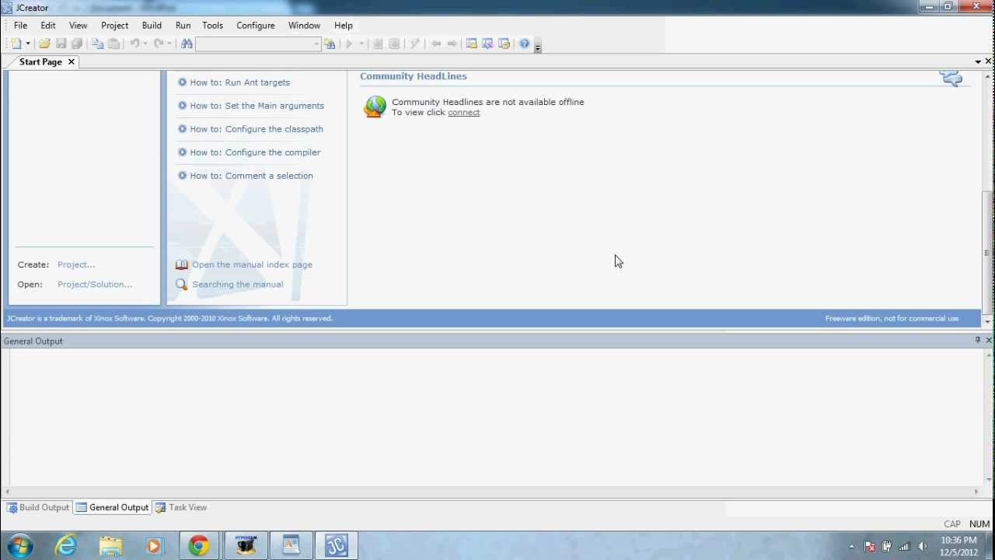Screen dimensions: 995x560
Task: Click the Build project toolbar icon
Action: (394, 44)
